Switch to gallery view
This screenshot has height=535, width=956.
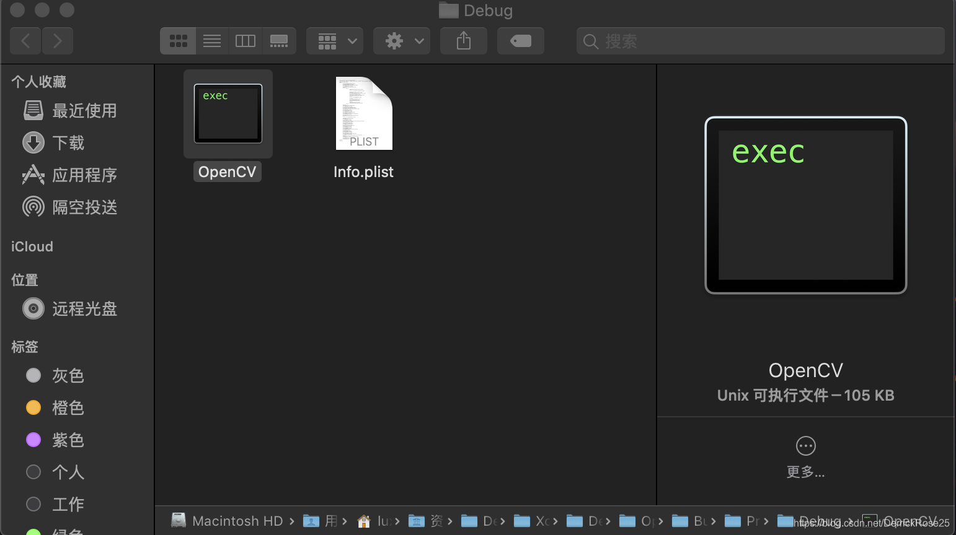tap(279, 41)
